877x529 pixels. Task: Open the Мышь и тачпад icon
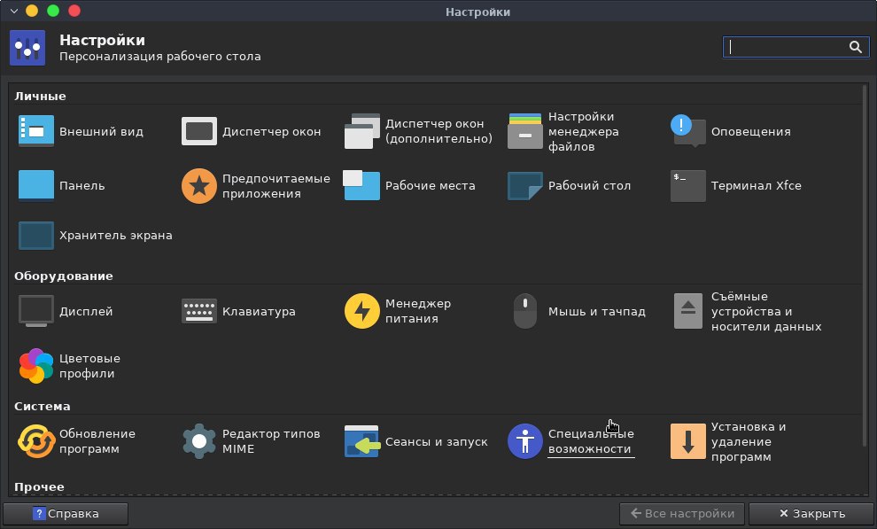click(524, 311)
